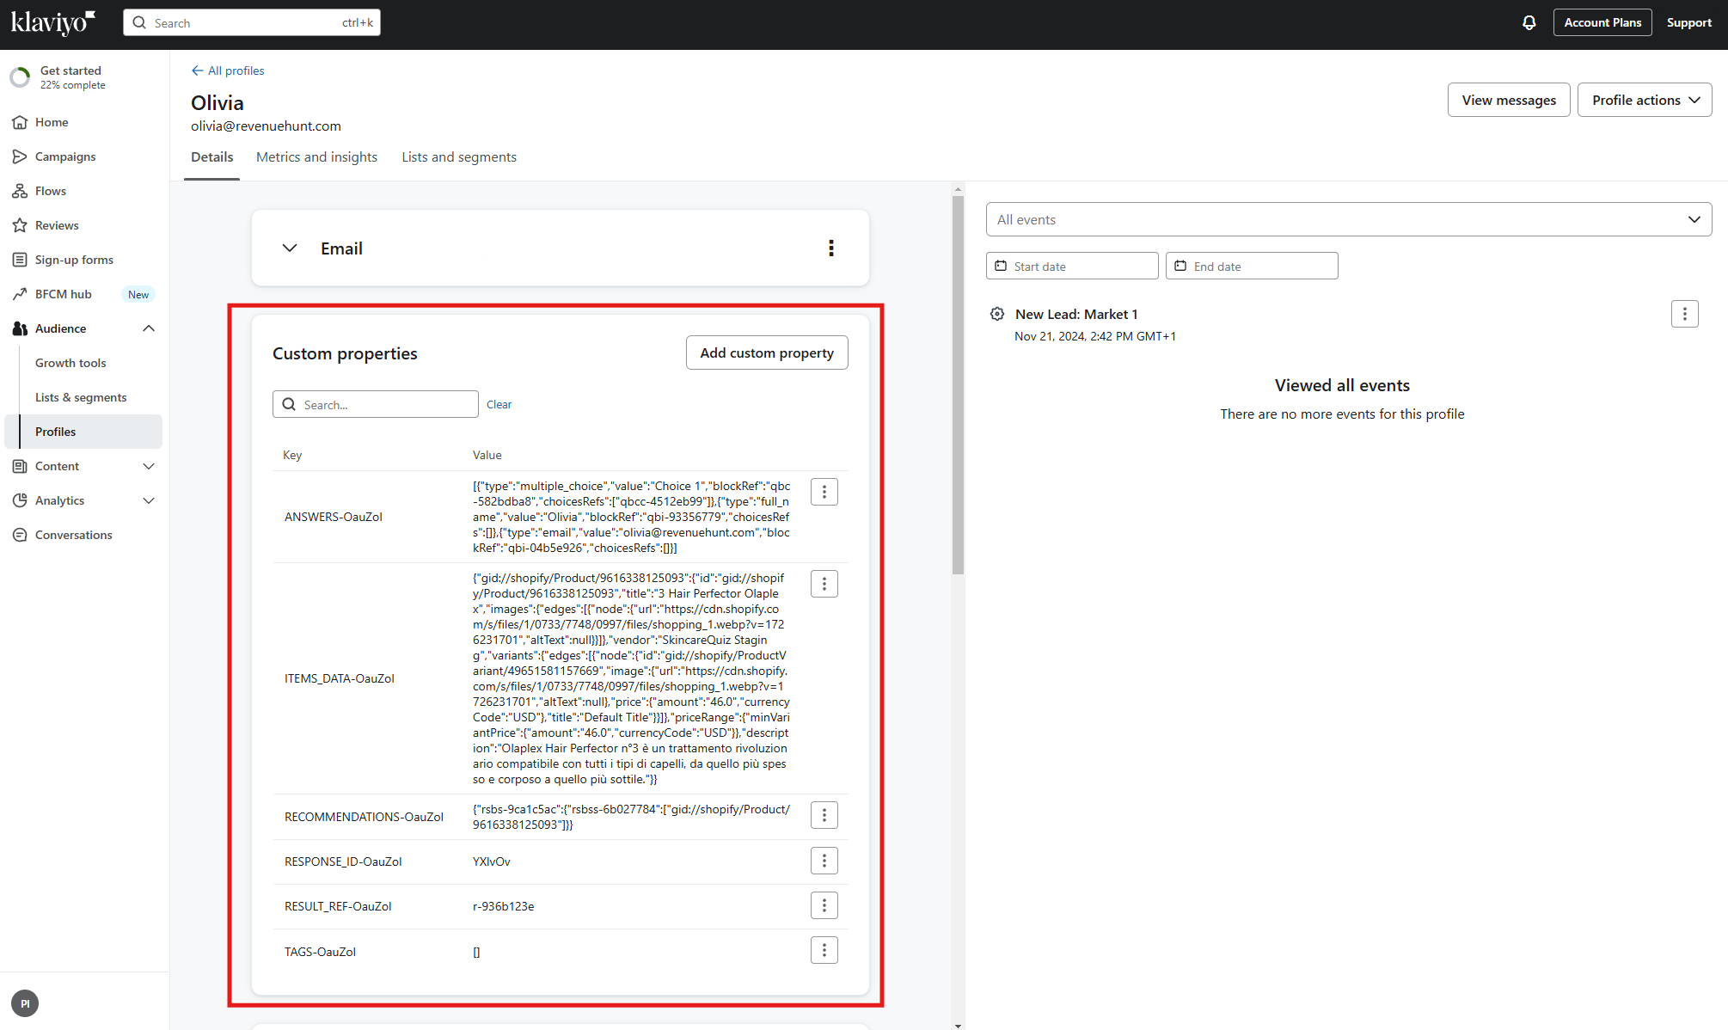Image resolution: width=1728 pixels, height=1030 pixels.
Task: Click the Audience section expand icon
Action: pyautogui.click(x=150, y=328)
